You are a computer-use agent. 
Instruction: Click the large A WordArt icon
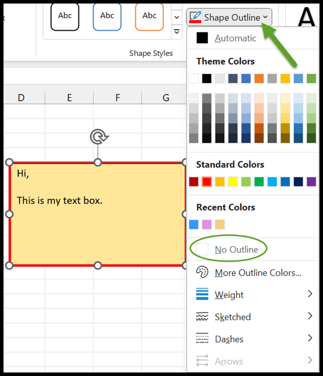coord(306,17)
